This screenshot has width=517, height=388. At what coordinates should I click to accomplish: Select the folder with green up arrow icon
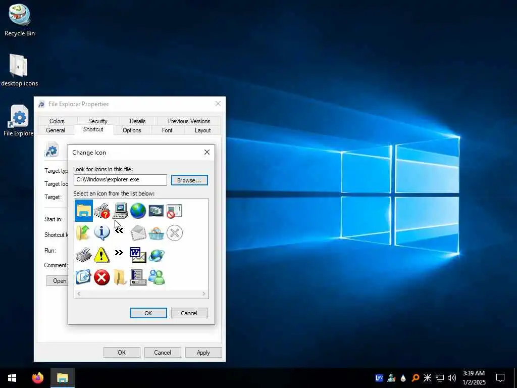(83, 232)
